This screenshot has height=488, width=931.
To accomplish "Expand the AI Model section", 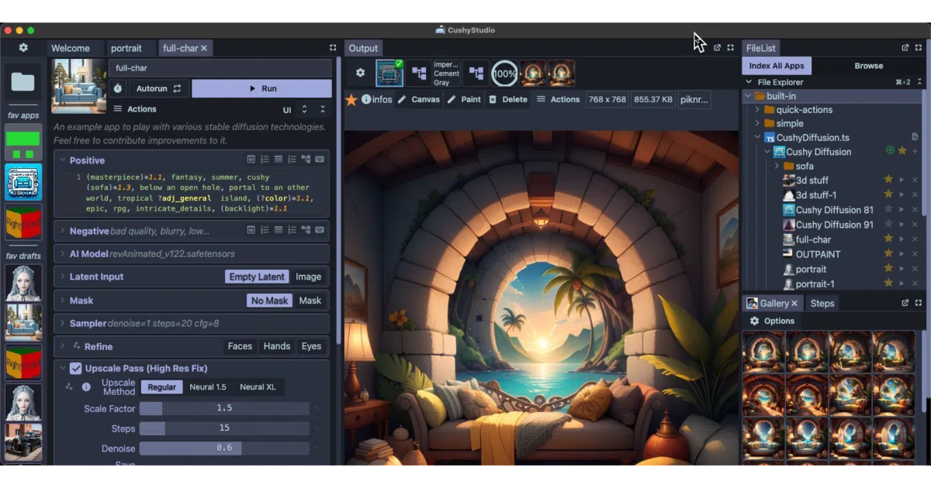I will pos(62,253).
